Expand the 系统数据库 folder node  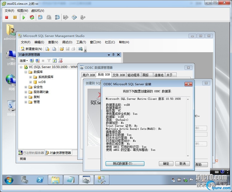pos(30,77)
